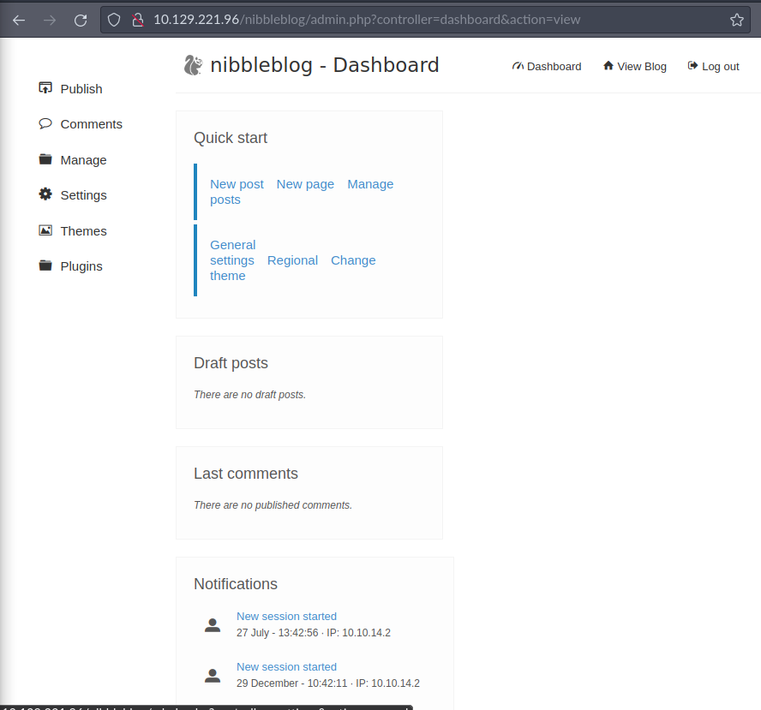Open Regional settings quick link
This screenshot has width=761, height=710.
(x=292, y=260)
